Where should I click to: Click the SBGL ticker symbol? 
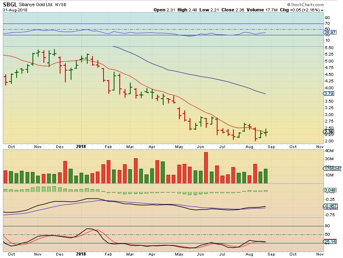pyautogui.click(x=10, y=4)
